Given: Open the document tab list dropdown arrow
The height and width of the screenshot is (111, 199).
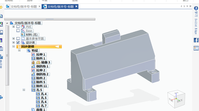Looking at the screenshot, I should pyautogui.click(x=187, y=6).
